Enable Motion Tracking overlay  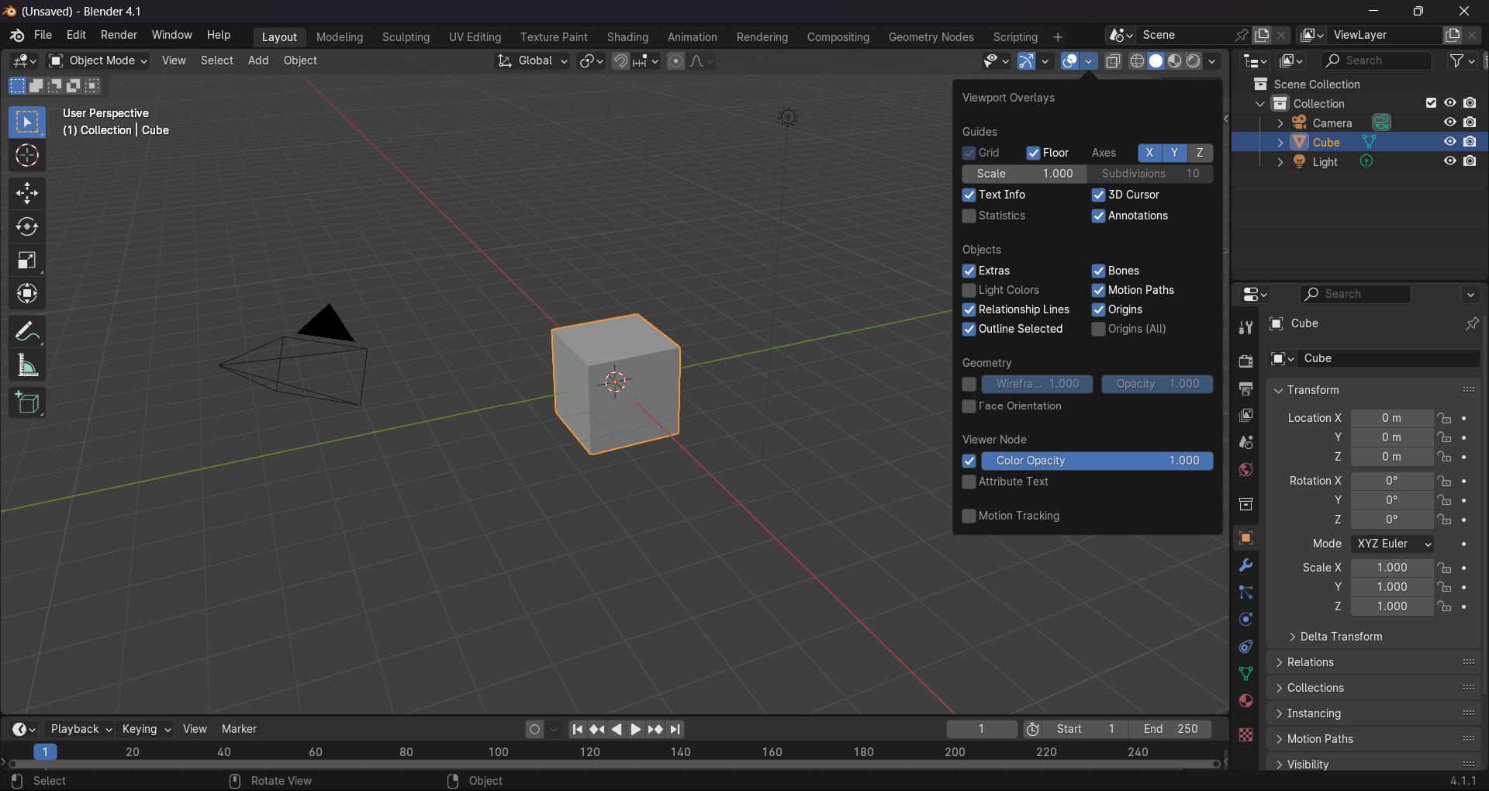[x=969, y=516]
